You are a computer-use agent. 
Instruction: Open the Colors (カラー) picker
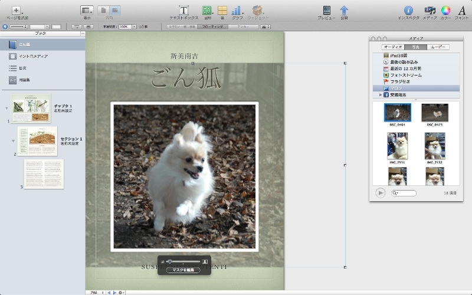pyautogui.click(x=446, y=10)
